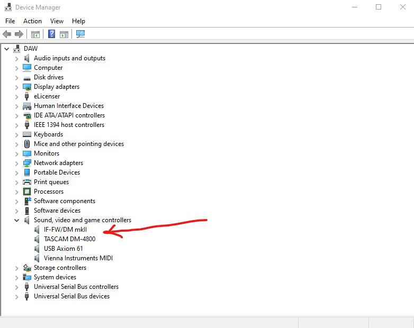Image resolution: width=414 pixels, height=328 pixels.
Task: Minimize the Device Manager window
Action: (355, 7)
